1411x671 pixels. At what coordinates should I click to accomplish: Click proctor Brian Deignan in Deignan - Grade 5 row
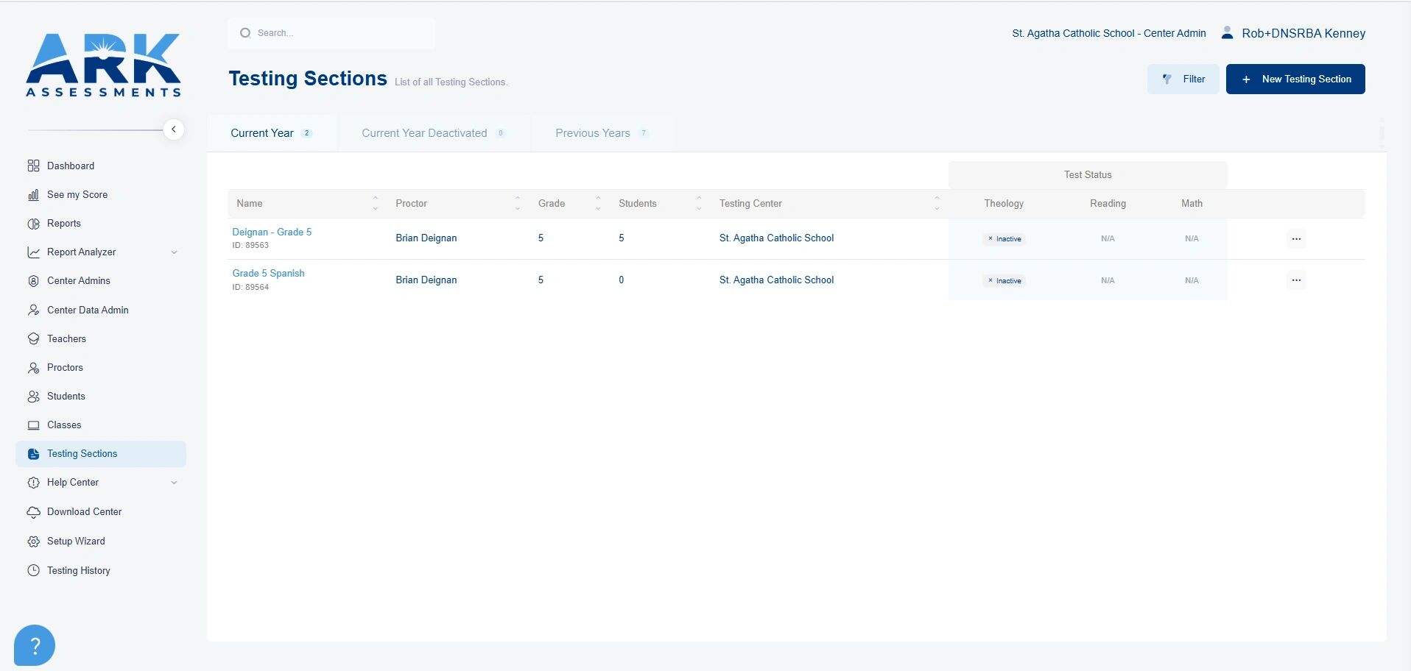pyautogui.click(x=426, y=238)
